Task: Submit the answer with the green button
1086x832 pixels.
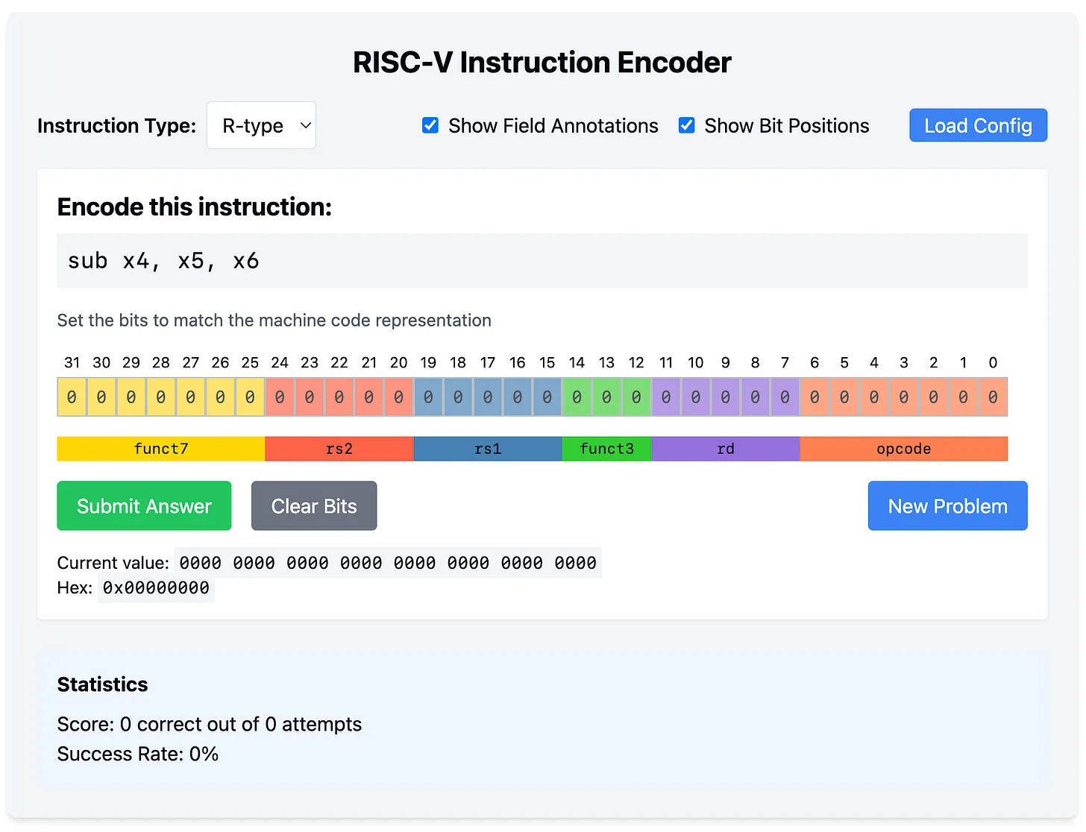Action: [144, 506]
